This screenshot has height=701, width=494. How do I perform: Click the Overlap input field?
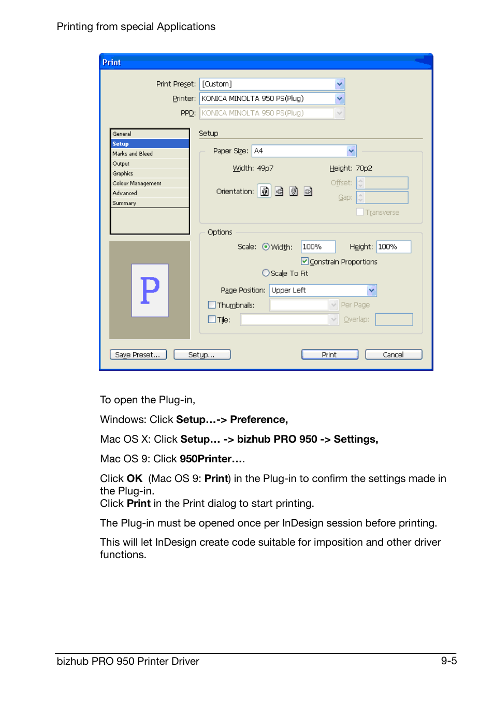click(394, 319)
